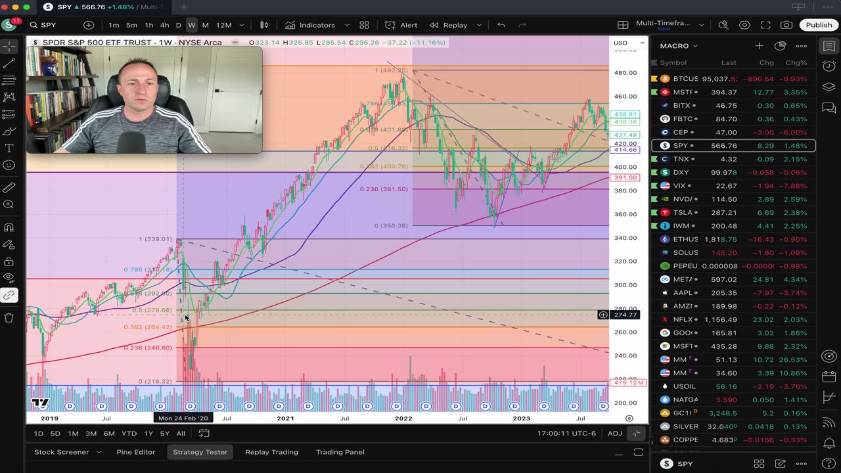Viewport: 841px width, 473px height.
Task: Open the Trading Panel tab
Action: click(x=340, y=452)
